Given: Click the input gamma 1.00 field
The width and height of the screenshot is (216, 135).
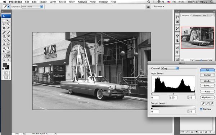Looking at the screenshot, I should (173, 98).
